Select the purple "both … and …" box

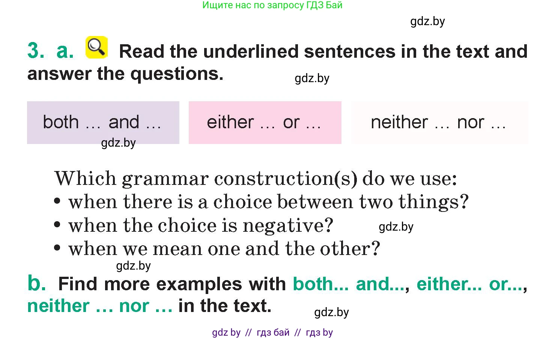[x=103, y=122]
